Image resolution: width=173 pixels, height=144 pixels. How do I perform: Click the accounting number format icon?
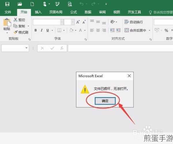click(x=157, y=30)
